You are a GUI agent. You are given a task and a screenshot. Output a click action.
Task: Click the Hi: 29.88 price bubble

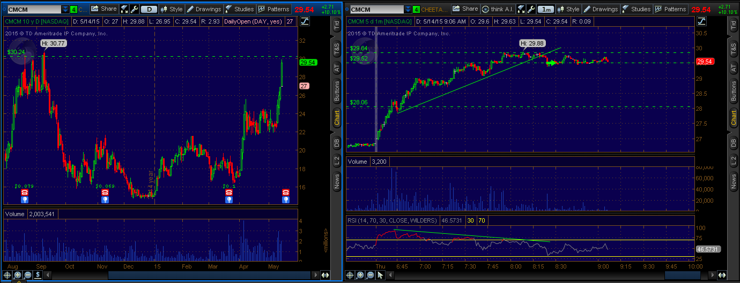coord(531,43)
